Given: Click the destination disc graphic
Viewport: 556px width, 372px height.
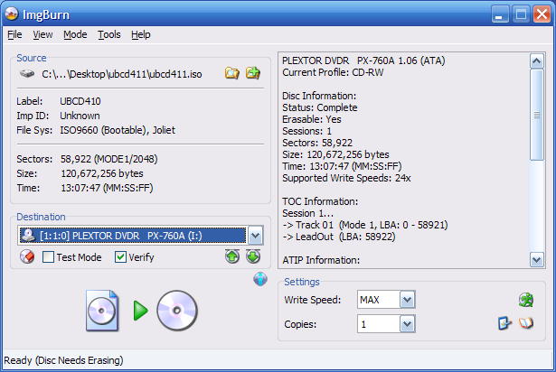Looking at the screenshot, I should [177, 311].
